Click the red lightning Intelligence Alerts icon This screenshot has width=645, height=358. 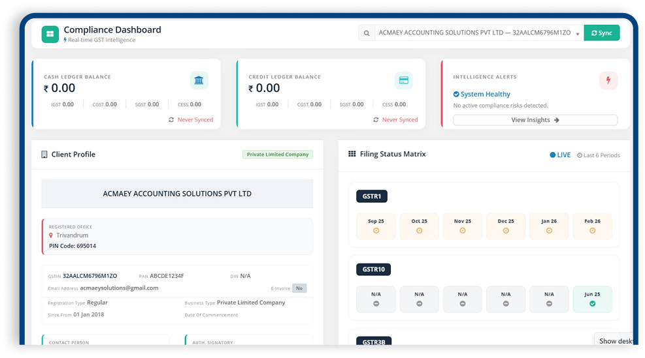coord(608,80)
